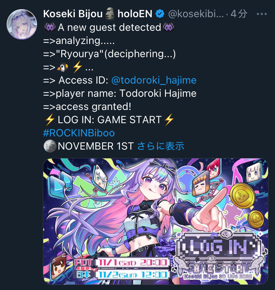Click the blue verified badge
Viewport: 275px width, 290px height.
[x=160, y=14]
